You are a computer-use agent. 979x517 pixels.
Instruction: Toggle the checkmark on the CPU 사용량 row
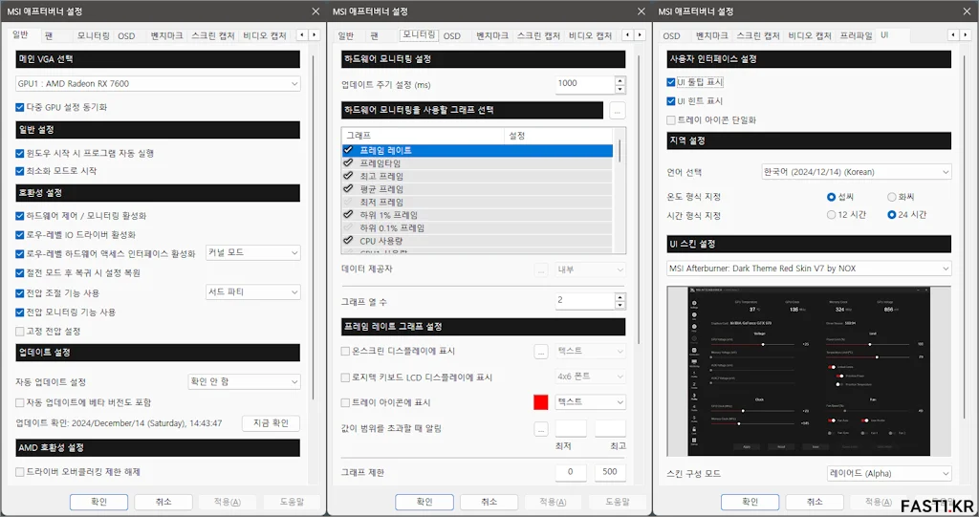click(348, 241)
